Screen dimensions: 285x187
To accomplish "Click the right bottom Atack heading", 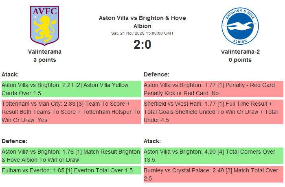I will click(153, 141).
